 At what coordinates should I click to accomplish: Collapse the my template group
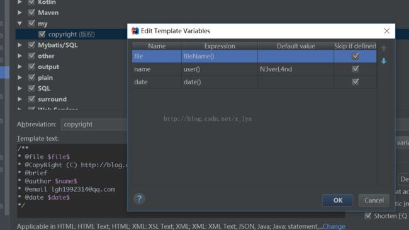click(20, 23)
